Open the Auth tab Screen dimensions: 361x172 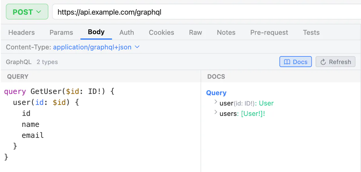coord(127,32)
